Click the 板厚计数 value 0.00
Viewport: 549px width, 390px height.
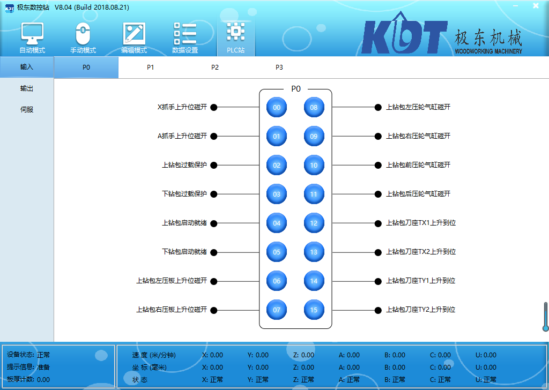(x=43, y=379)
